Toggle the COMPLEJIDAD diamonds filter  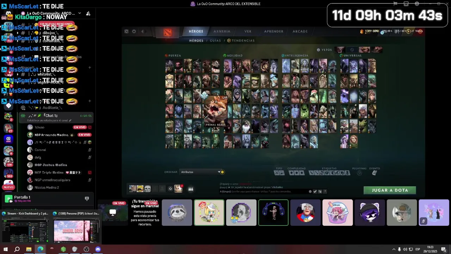coord(296,173)
